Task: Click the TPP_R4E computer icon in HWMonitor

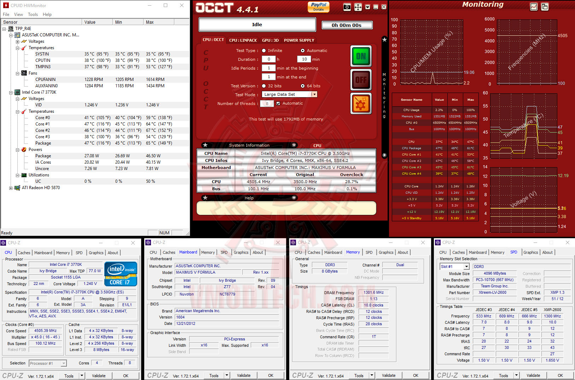Action: [x=11, y=29]
